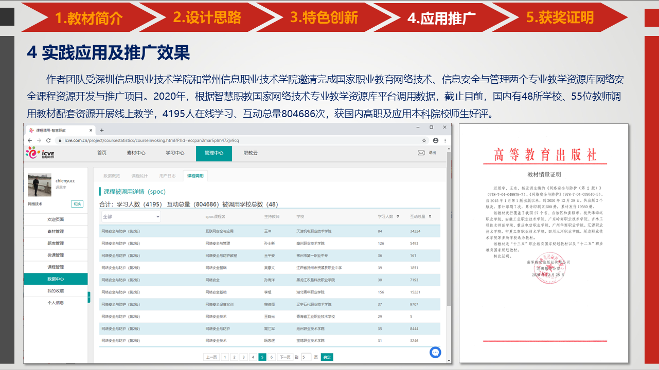Screen dimensions: 659x370
Task: Click teacher name 孙士新 in table
Action: [269, 244]
